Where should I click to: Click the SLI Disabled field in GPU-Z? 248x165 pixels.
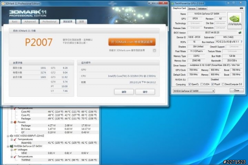tap(215, 80)
